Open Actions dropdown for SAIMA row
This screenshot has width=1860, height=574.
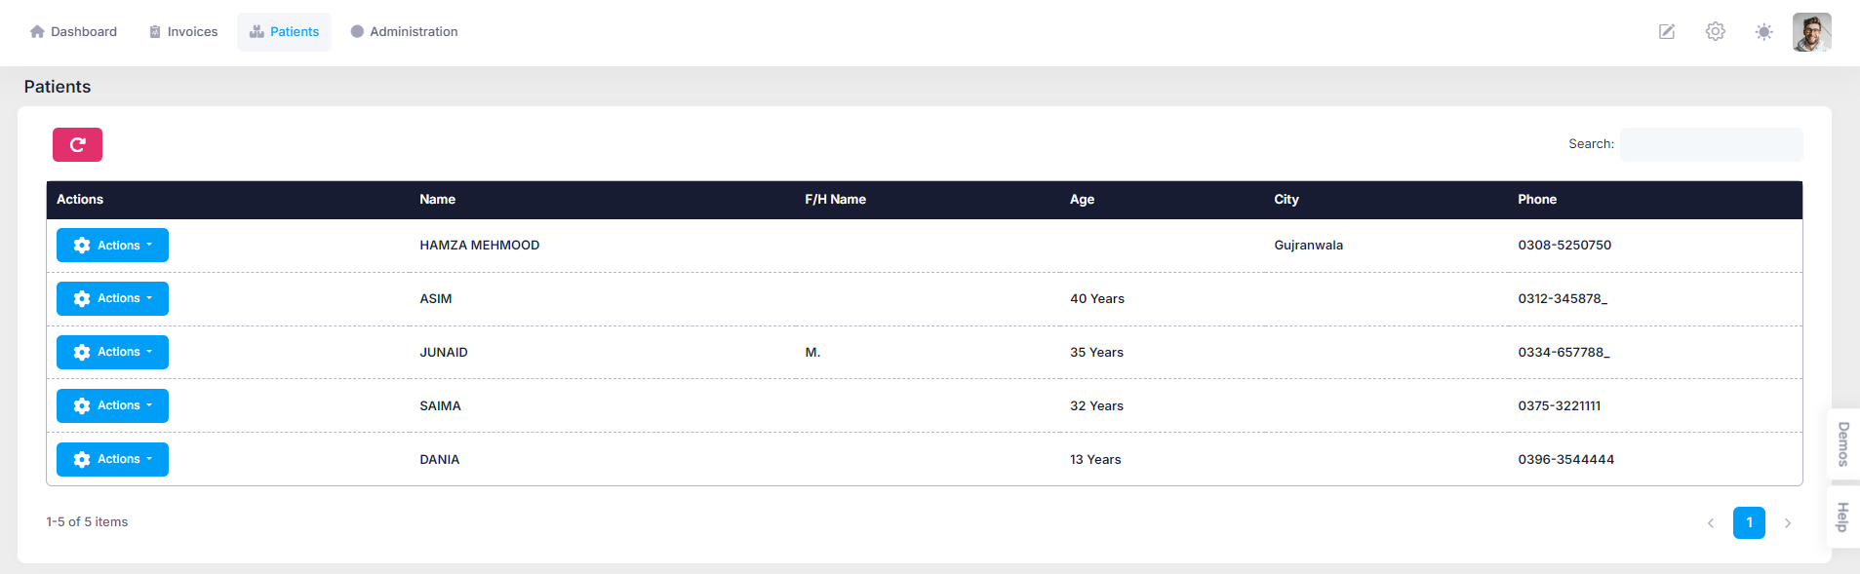pyautogui.click(x=112, y=406)
